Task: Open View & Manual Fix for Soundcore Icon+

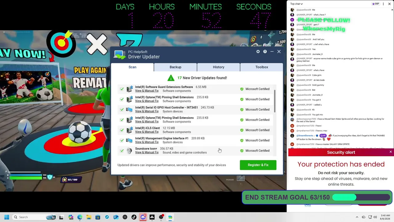Action: coord(147,152)
